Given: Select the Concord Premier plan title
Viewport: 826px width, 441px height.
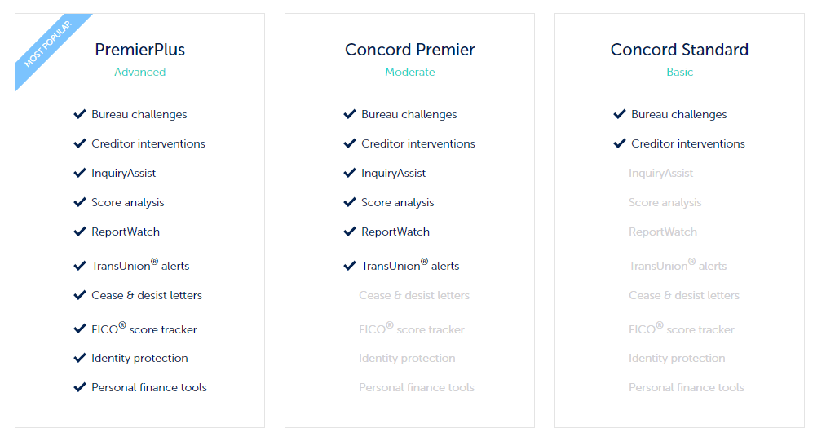Looking at the screenshot, I should click(x=410, y=50).
